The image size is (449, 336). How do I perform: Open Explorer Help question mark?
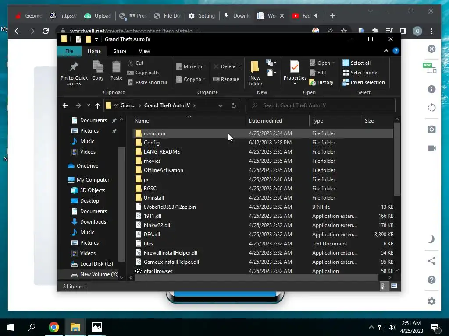396,51
